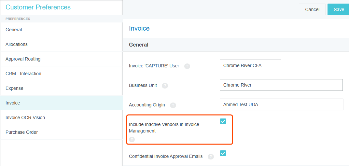Click help icon under Include Inactive Vendors
Viewport: 349px width, 166px height.
tap(132, 139)
